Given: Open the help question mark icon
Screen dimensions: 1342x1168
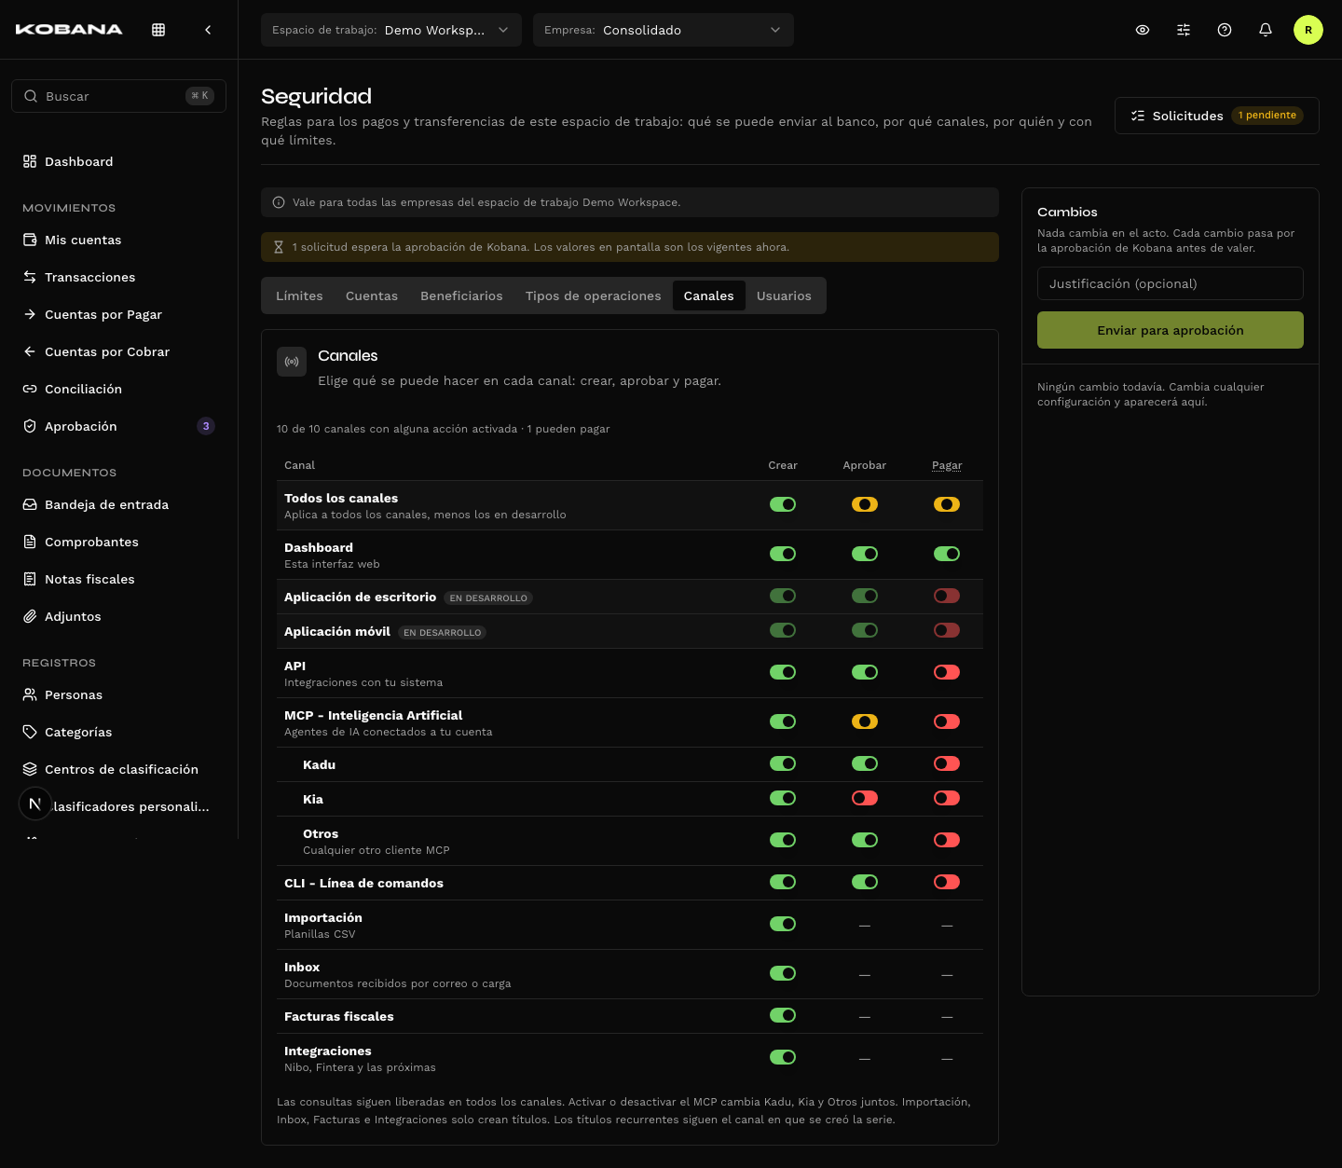Looking at the screenshot, I should tap(1225, 30).
